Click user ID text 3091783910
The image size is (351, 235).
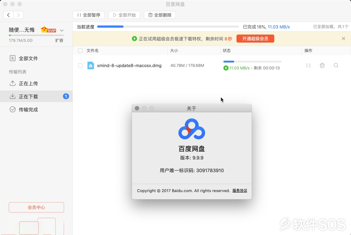210,171
